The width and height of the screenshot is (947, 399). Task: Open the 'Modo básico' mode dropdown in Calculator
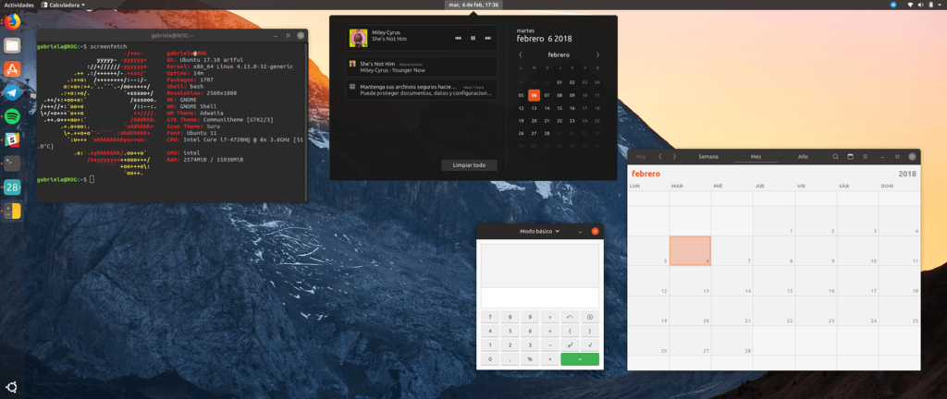pyautogui.click(x=540, y=231)
